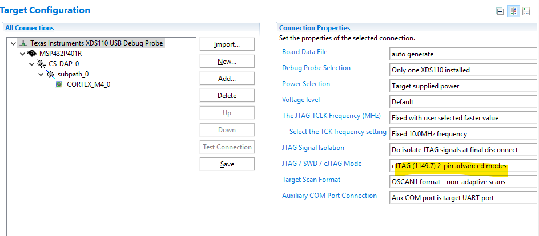Click the collapse all icon in header

click(501, 11)
